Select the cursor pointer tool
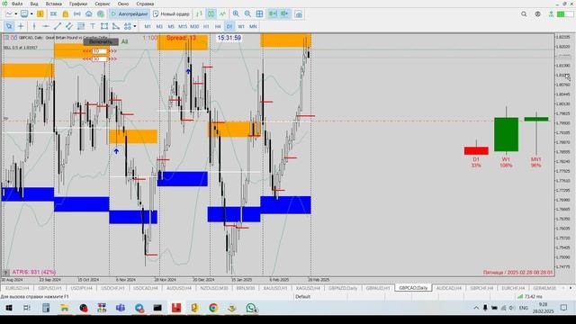 point(9,26)
